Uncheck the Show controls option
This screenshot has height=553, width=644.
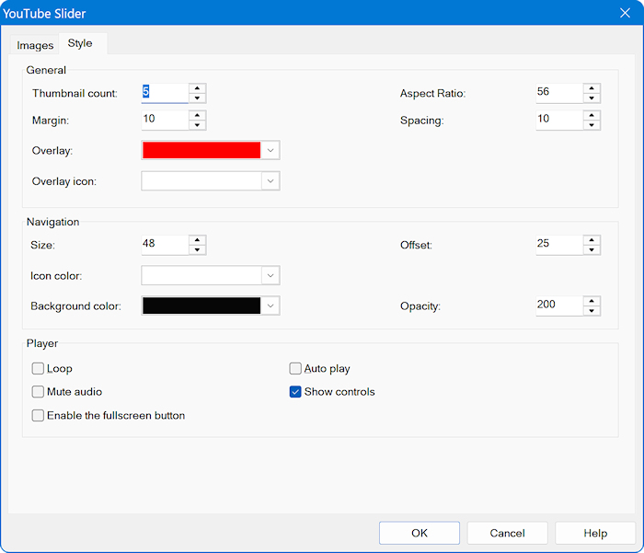[295, 392]
